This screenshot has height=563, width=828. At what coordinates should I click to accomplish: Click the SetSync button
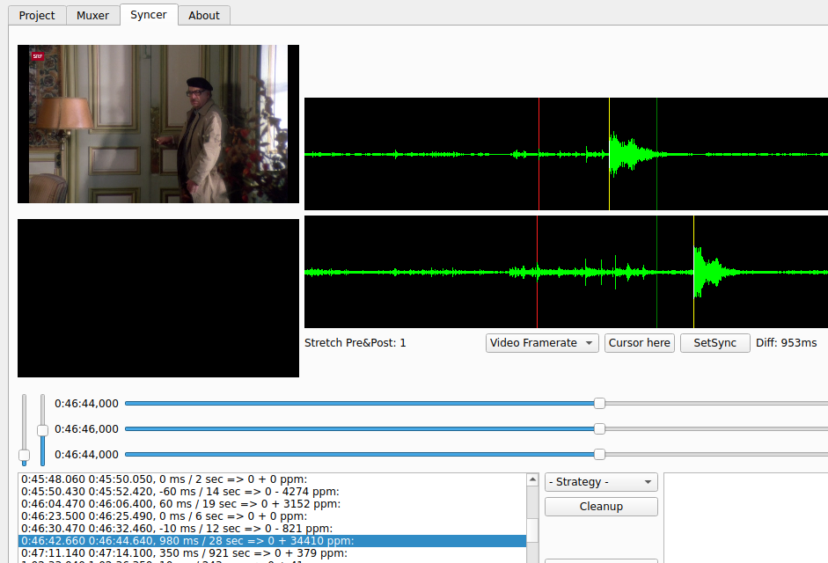[714, 343]
